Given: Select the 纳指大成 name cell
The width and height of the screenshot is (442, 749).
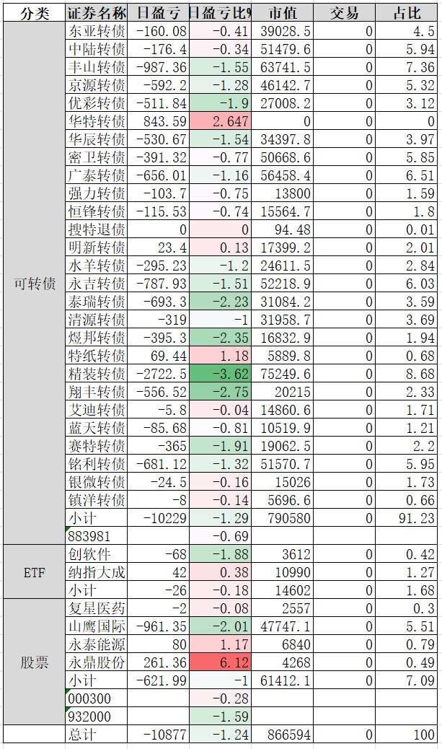Looking at the screenshot, I should (96, 572).
